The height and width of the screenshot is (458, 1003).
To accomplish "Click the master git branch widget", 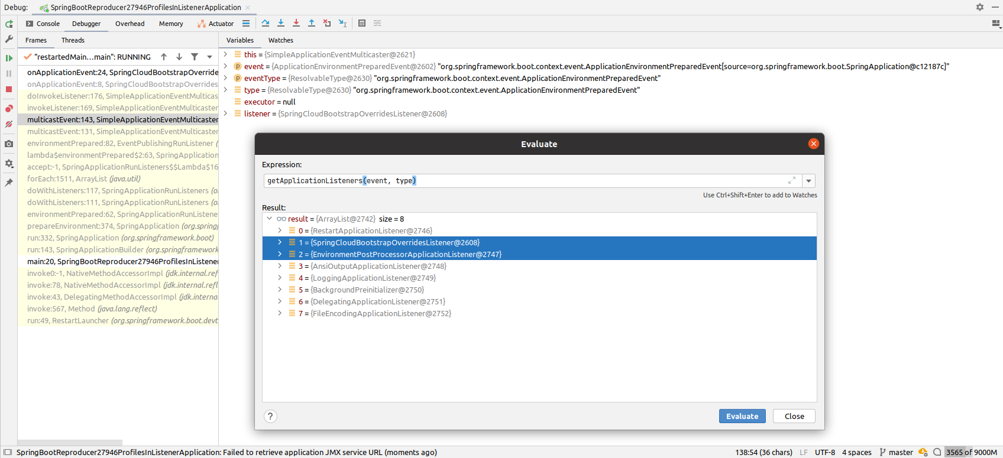I will pyautogui.click(x=896, y=452).
